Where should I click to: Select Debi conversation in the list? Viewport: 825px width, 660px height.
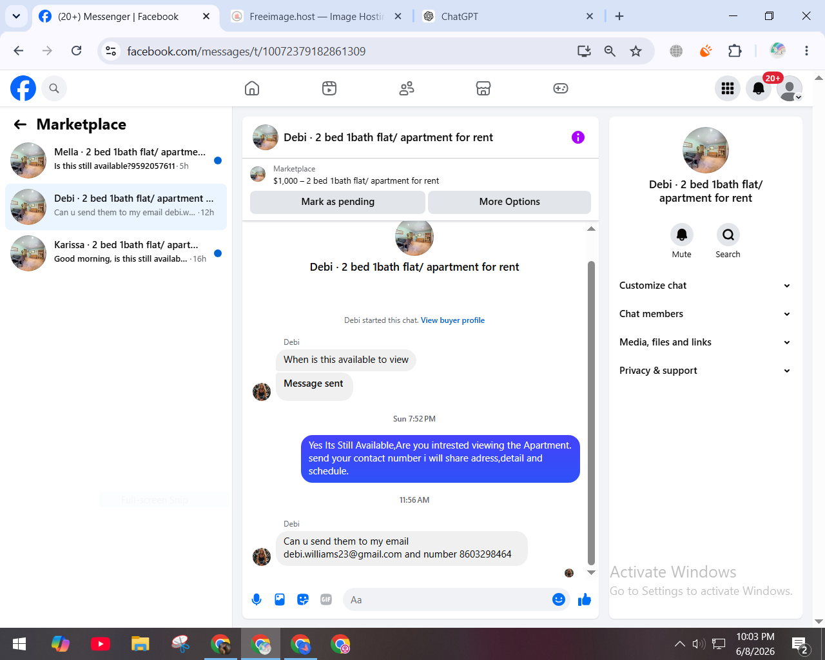coord(116,207)
